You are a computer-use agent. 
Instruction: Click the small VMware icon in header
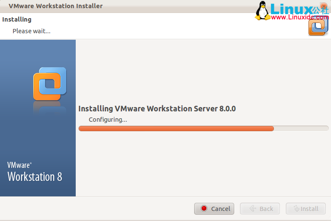(318, 26)
